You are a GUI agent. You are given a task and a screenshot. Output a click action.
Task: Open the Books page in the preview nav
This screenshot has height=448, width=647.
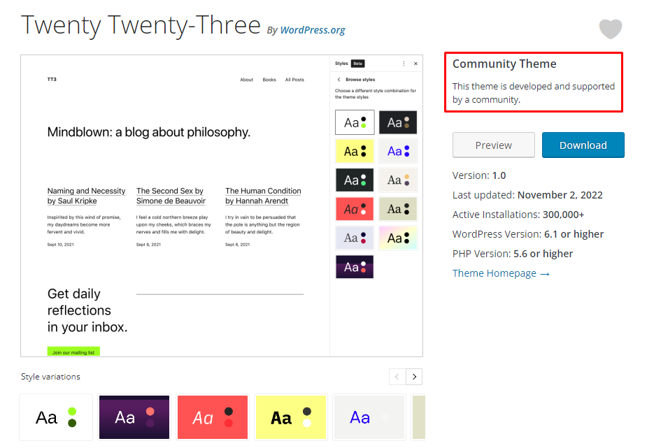(269, 79)
